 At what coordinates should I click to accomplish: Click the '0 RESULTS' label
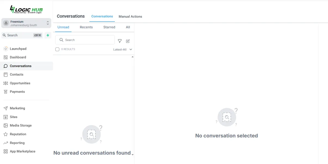68,49
